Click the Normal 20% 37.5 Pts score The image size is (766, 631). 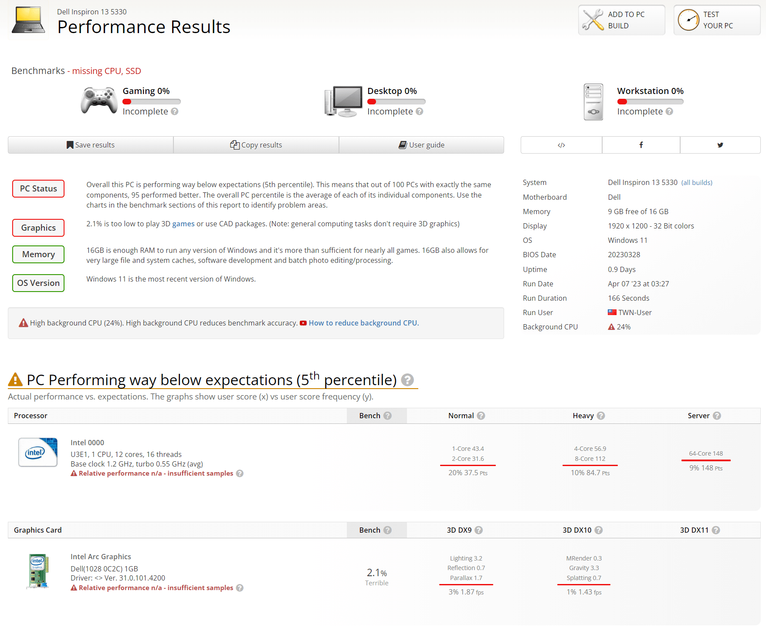click(x=468, y=473)
